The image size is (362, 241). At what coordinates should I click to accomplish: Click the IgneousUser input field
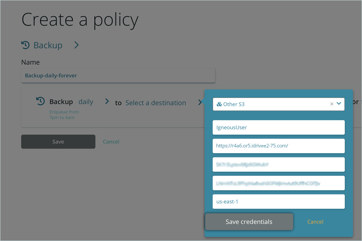tap(278, 127)
